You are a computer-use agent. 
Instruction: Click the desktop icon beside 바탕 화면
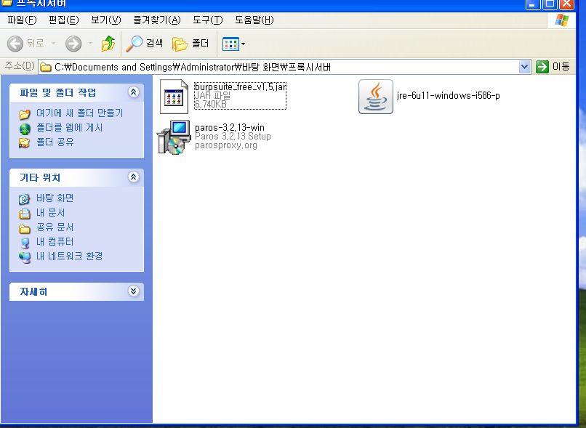click(25, 199)
